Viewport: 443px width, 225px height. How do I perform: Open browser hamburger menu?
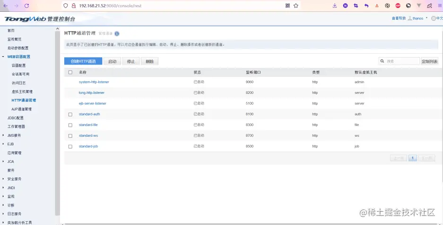pos(440,6)
